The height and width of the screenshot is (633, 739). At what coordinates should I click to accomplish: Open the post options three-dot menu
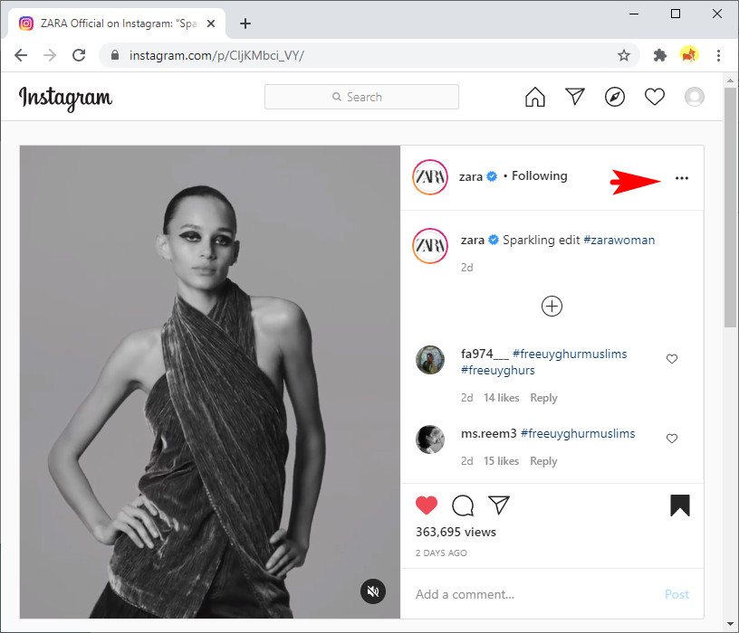click(x=682, y=178)
